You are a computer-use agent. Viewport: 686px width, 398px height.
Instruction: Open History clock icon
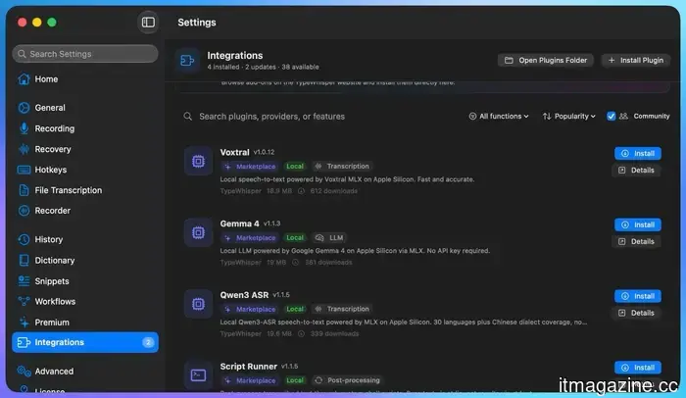(x=24, y=239)
